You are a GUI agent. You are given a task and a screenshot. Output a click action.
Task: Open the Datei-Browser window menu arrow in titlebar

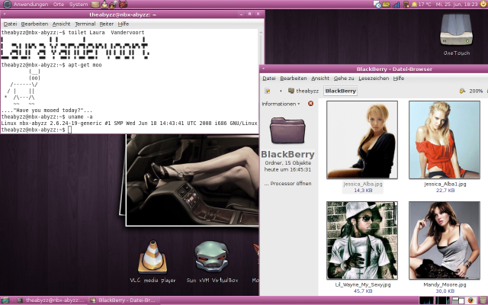tap(263, 69)
